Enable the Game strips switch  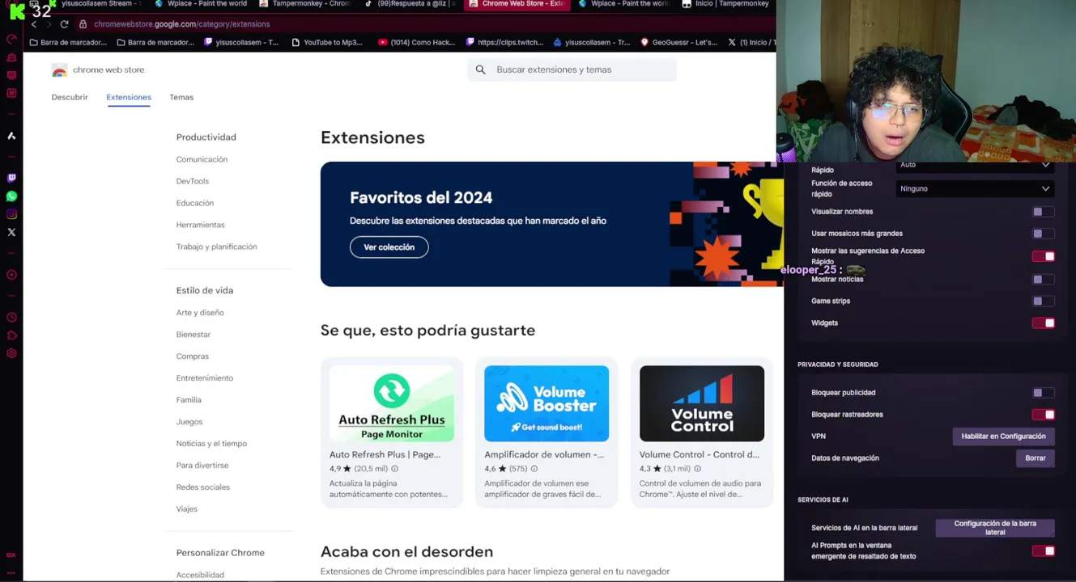1043,302
